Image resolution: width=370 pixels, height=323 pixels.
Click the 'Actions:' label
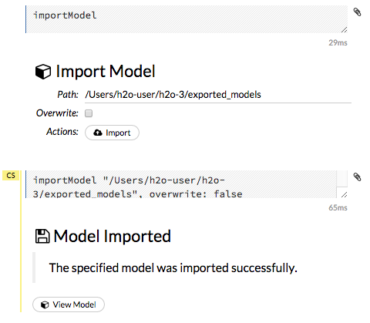(x=62, y=132)
